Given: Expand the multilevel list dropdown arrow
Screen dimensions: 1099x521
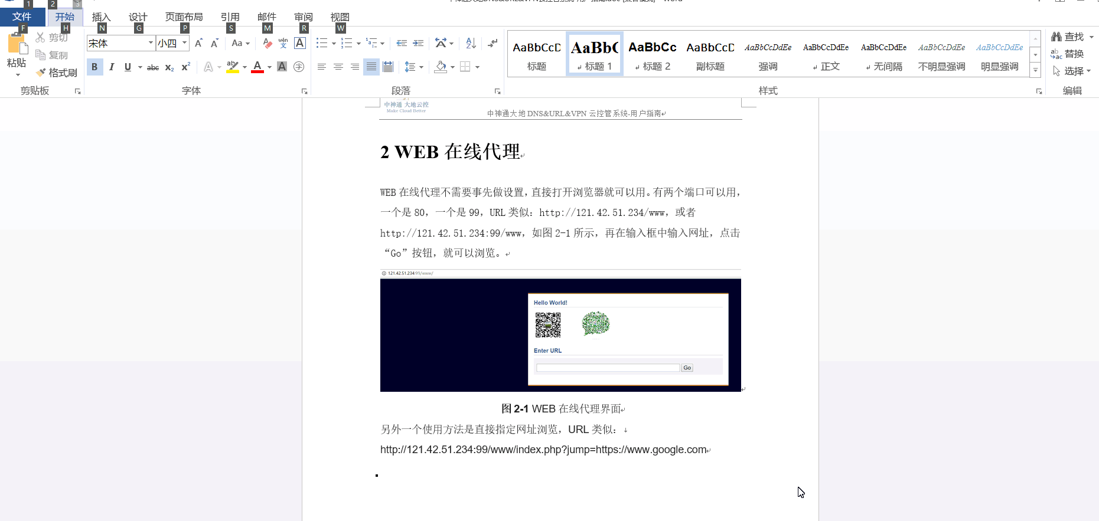Looking at the screenshot, I should (x=383, y=44).
